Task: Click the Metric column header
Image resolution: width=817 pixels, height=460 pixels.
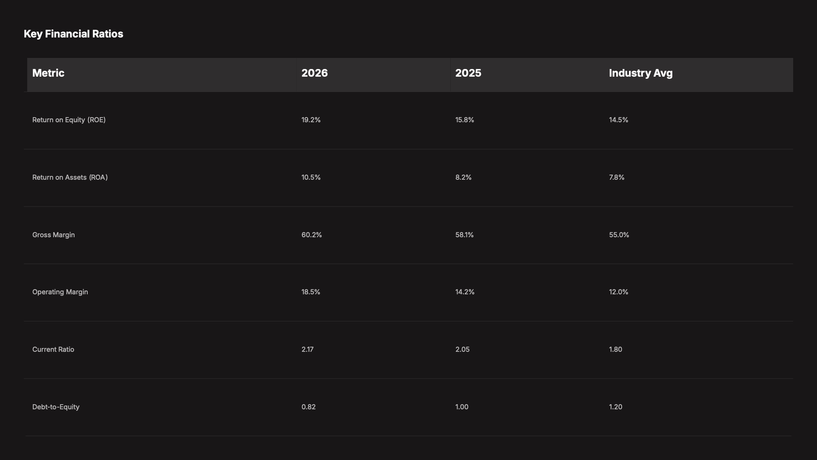Action: [x=49, y=73]
